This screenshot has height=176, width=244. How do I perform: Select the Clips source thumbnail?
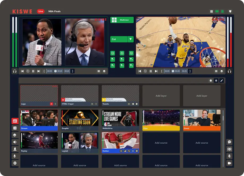(161, 120)
